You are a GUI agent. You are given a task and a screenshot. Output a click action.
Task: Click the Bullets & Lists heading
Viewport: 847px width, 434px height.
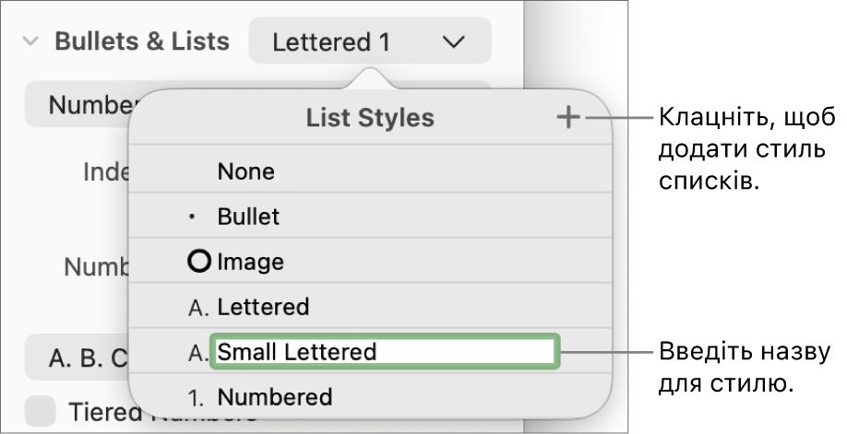[142, 41]
